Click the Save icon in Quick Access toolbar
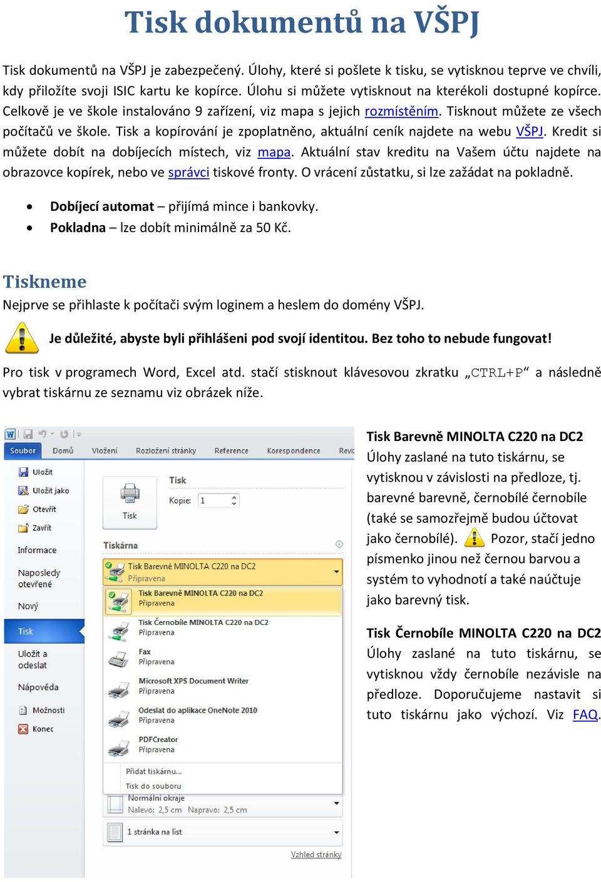The height and width of the screenshot is (882, 601). [28, 433]
